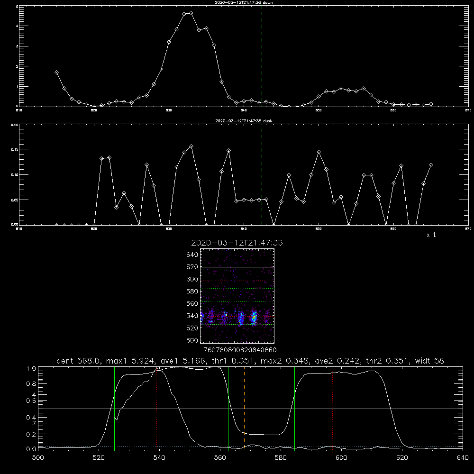Click the lower white horizontal line in the spectrogram
The image size is (474, 474).
(x=237, y=325)
